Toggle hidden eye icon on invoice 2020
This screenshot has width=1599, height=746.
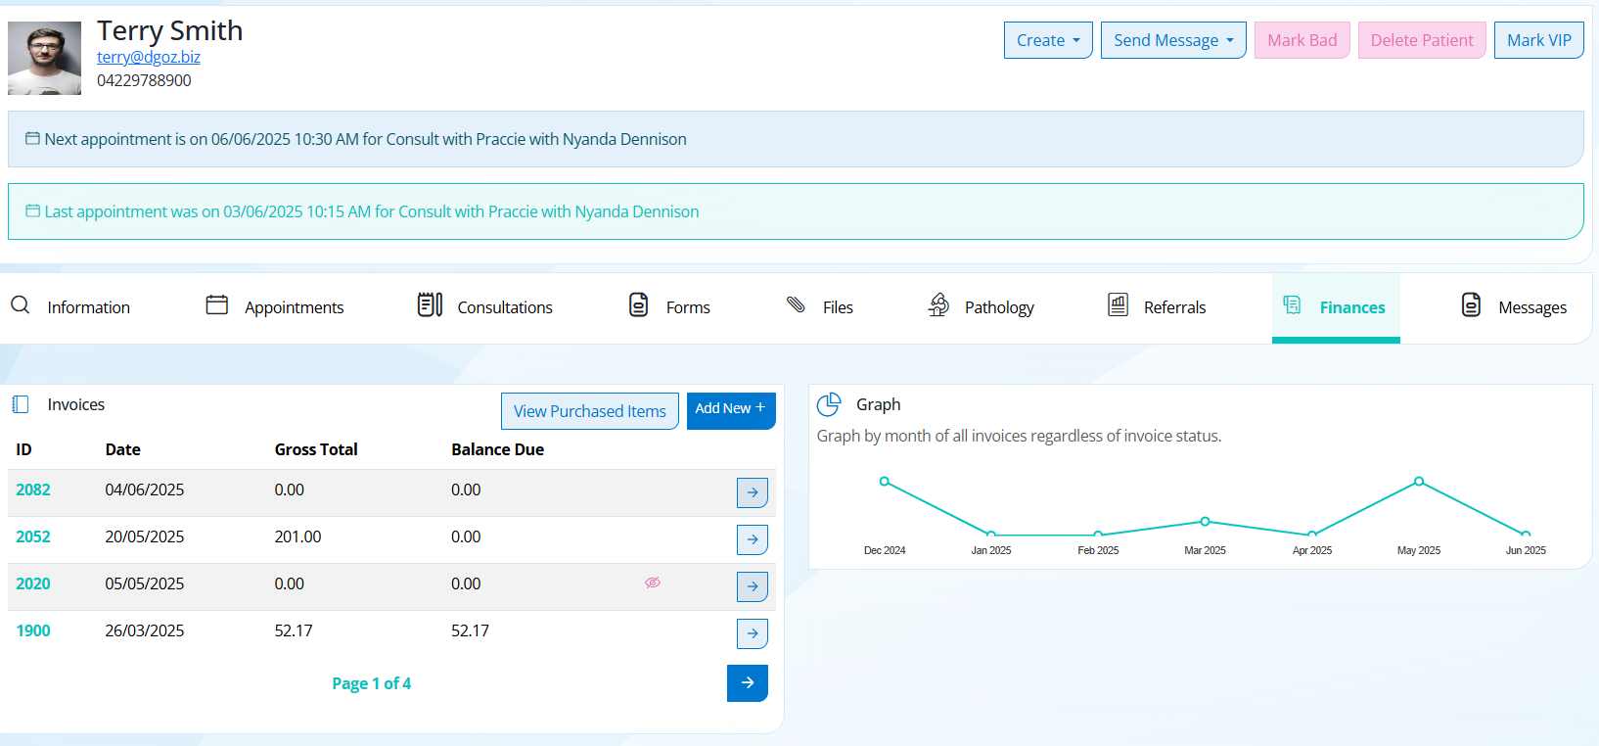tap(653, 583)
